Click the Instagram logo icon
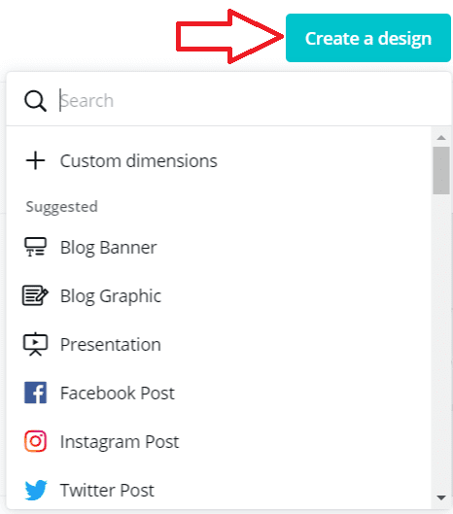The width and height of the screenshot is (453, 514). [35, 441]
